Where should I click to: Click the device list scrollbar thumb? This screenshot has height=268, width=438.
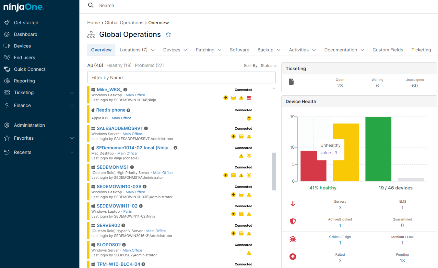click(274, 171)
